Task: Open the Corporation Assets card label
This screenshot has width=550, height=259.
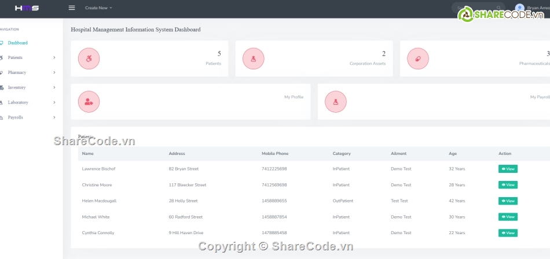Action: 368,64
